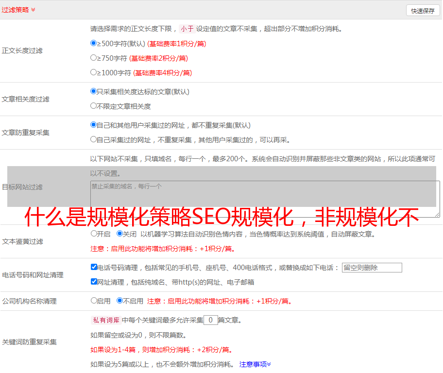This screenshot has height=373, width=443.
Task: Select the ≥500字符 default length option
Action: point(94,43)
